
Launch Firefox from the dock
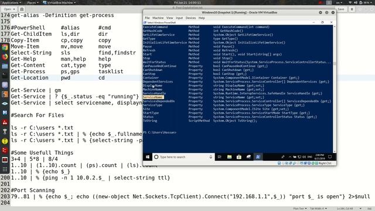click(x=5, y=57)
